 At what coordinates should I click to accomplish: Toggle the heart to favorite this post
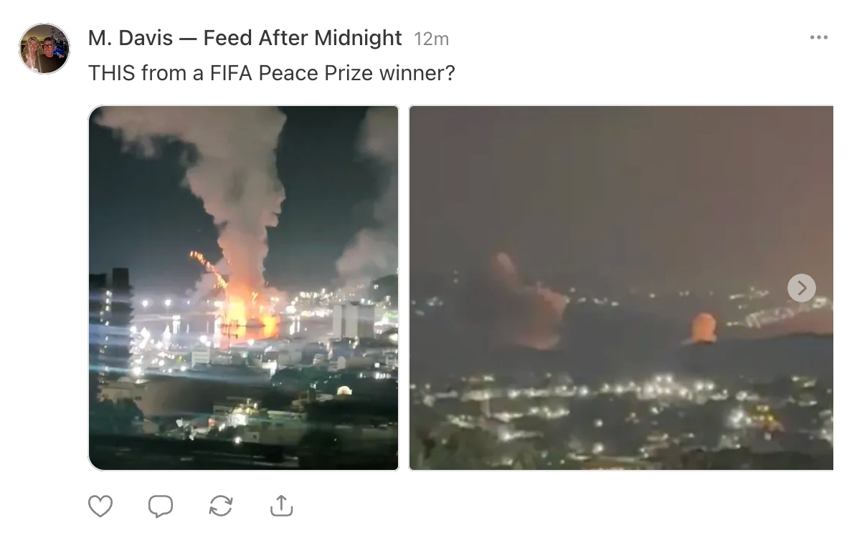tap(100, 506)
